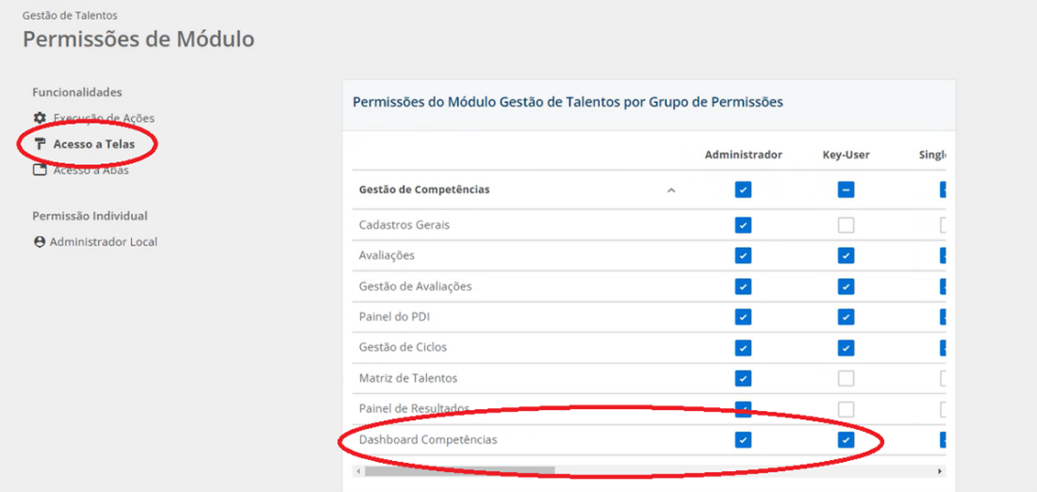Image resolution: width=1037 pixels, height=492 pixels.
Task: Click the horizontal scrollbar left arrow
Action: (357, 470)
